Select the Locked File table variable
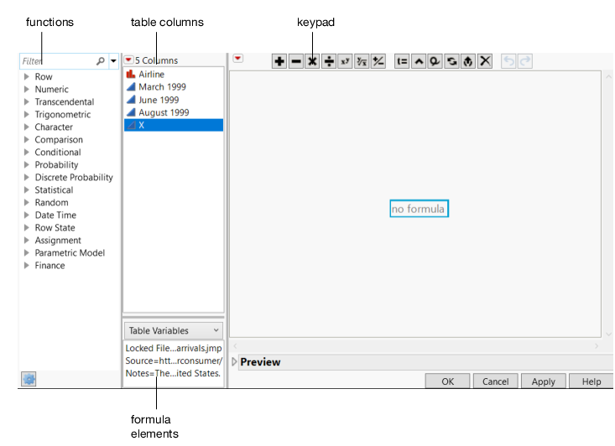The width and height of the screenshot is (615, 446). point(174,348)
